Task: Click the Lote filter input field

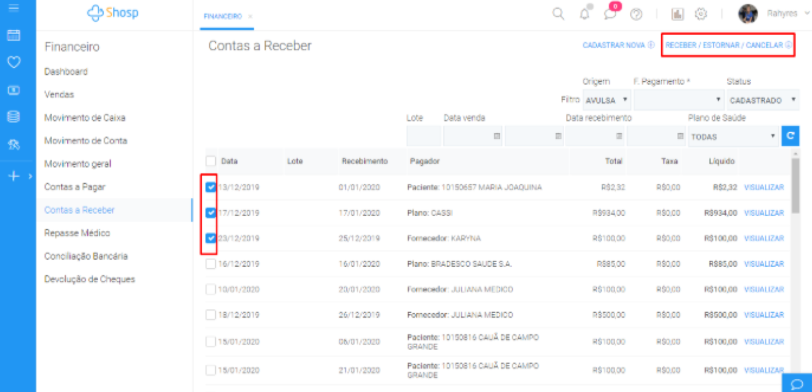Action: point(424,136)
